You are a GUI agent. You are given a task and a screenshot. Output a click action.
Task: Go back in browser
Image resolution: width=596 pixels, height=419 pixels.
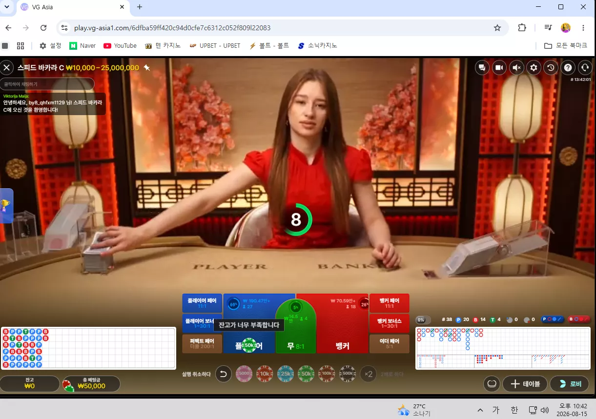pos(8,28)
